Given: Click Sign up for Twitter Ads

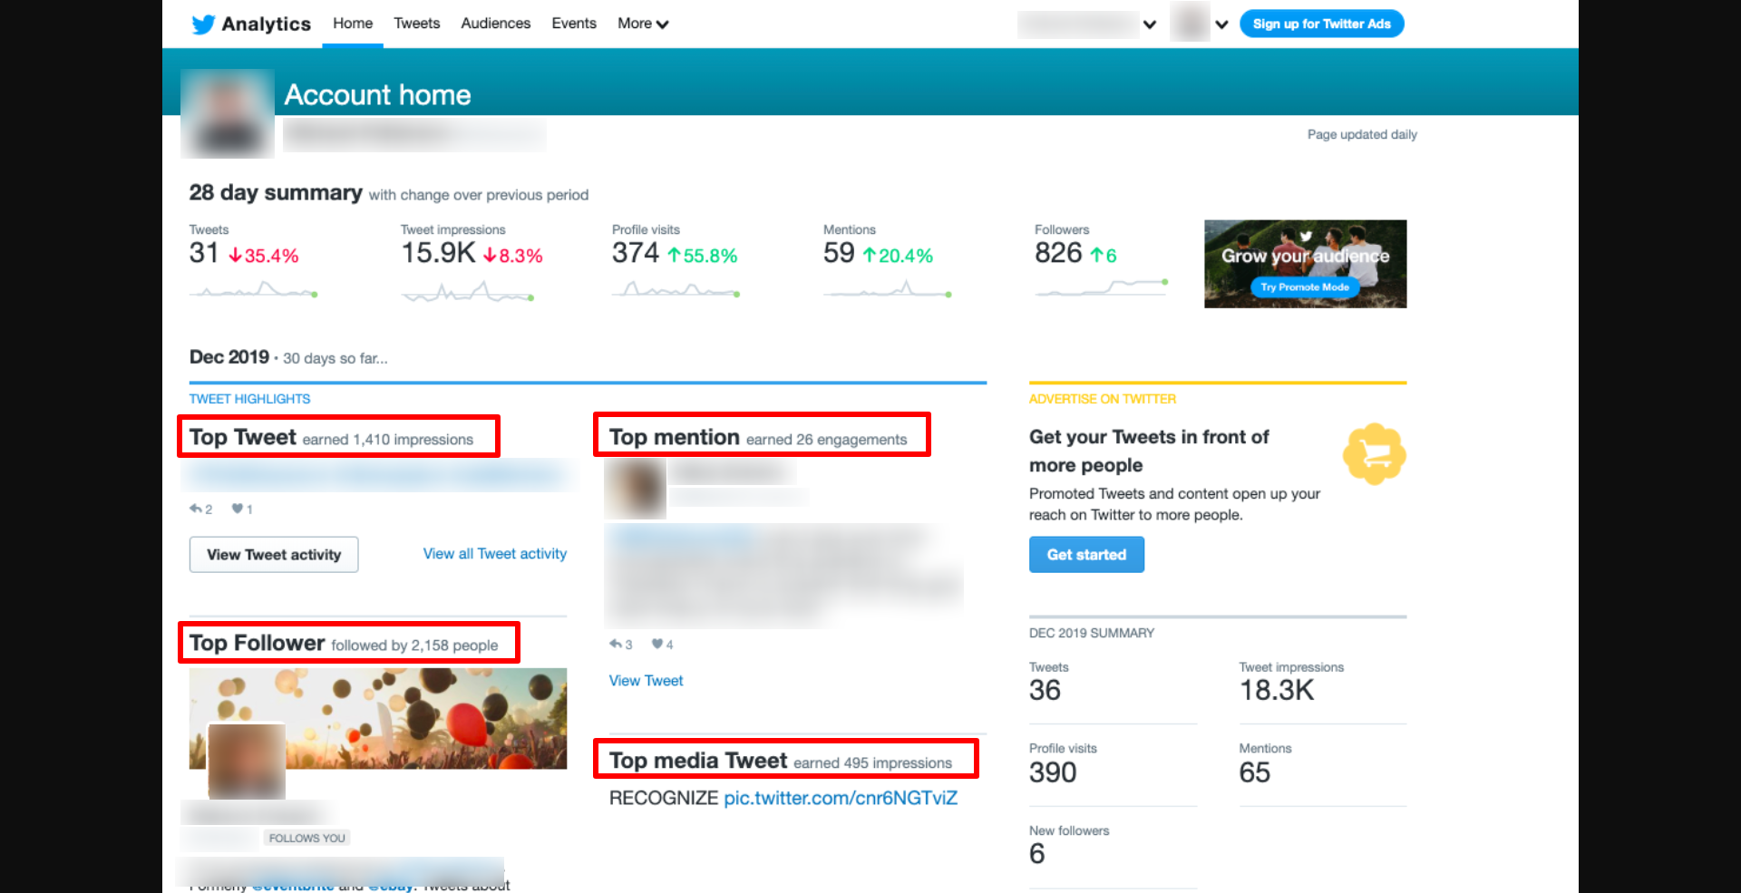Looking at the screenshot, I should [x=1321, y=24].
